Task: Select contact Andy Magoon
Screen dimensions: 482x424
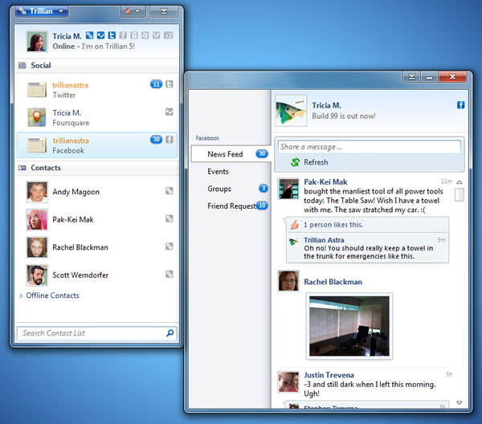Action: click(x=76, y=192)
